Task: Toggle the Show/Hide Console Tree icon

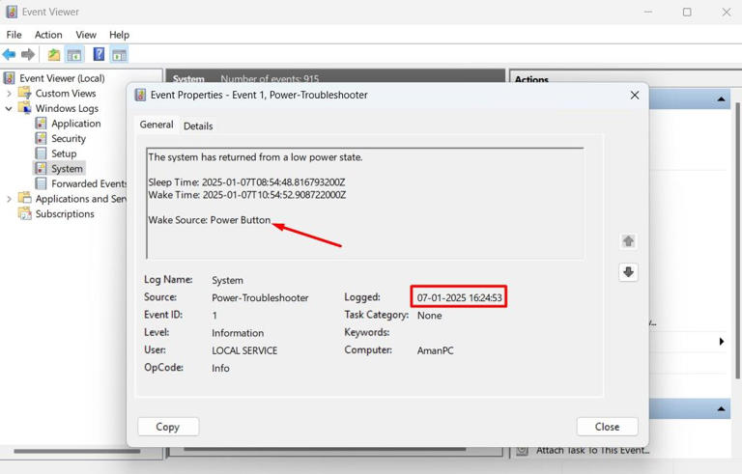Action: 73,55
